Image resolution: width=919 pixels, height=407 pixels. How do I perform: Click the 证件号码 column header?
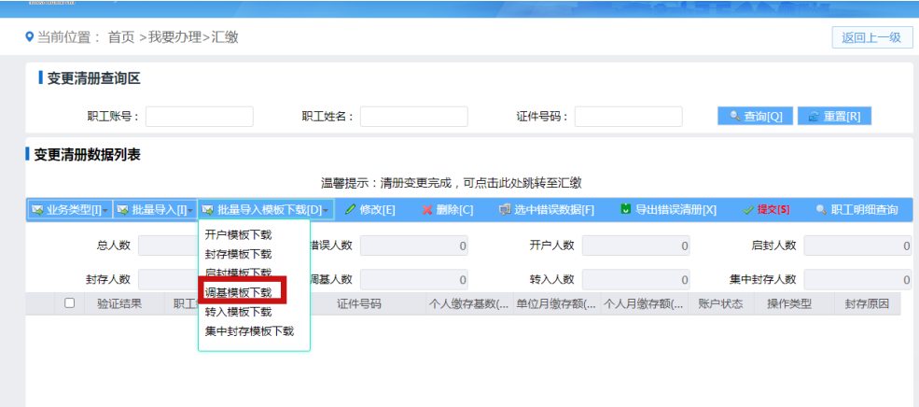point(358,303)
